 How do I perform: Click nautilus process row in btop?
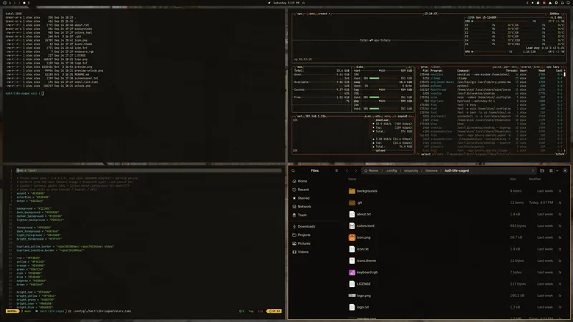(491, 74)
